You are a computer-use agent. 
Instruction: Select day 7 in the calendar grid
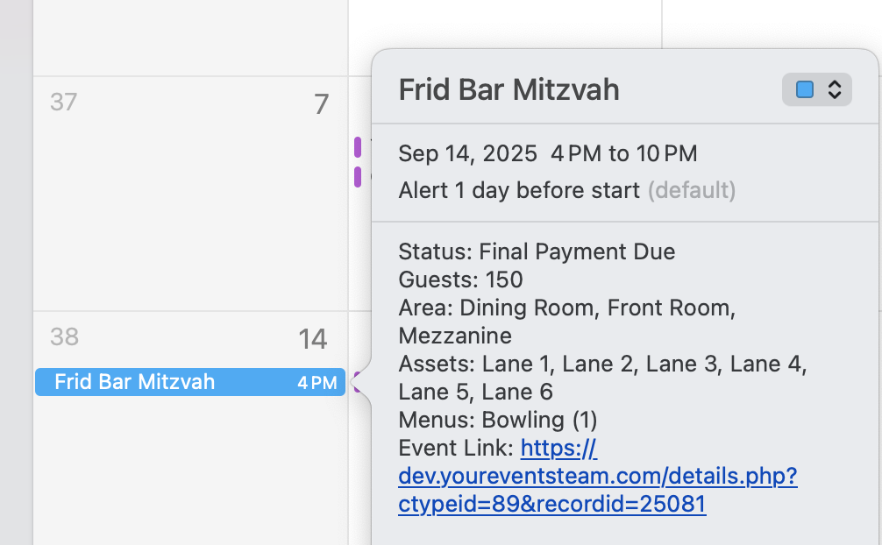[x=321, y=105]
